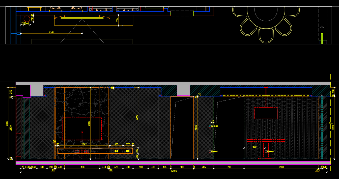Click the upper socket symbol beside 100 dimension
The height and width of the screenshot is (179, 339).
[x=211, y=126]
